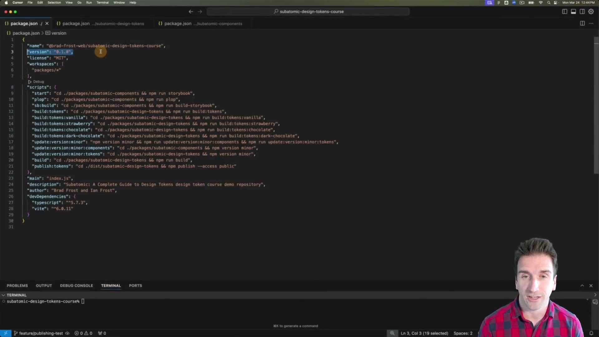Toggle the secondary sidebar layout icon
The width and height of the screenshot is (599, 337).
[582, 12]
